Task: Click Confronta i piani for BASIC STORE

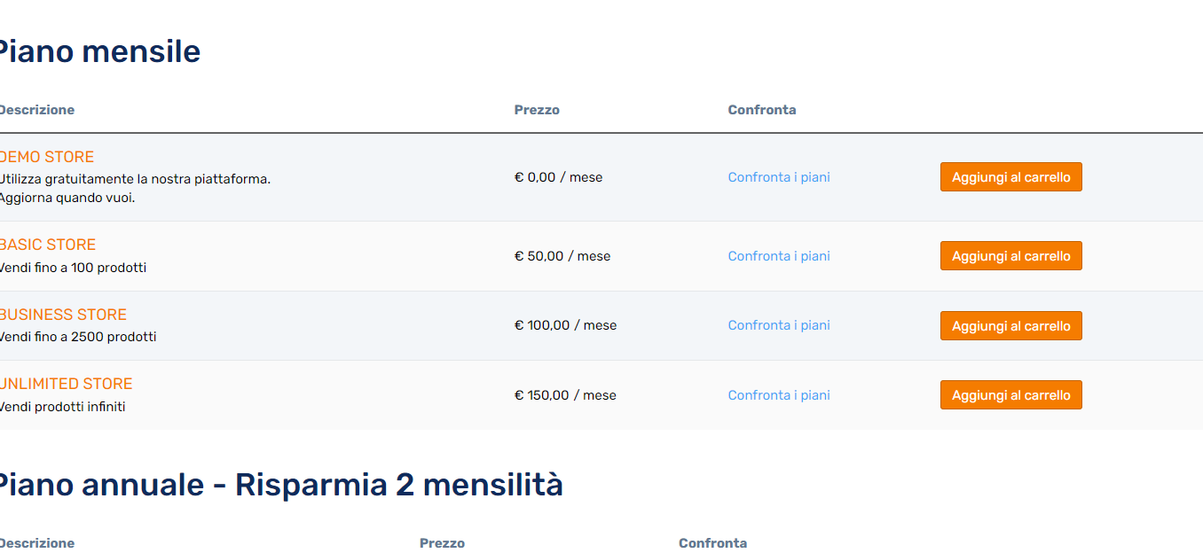Action: 779,256
